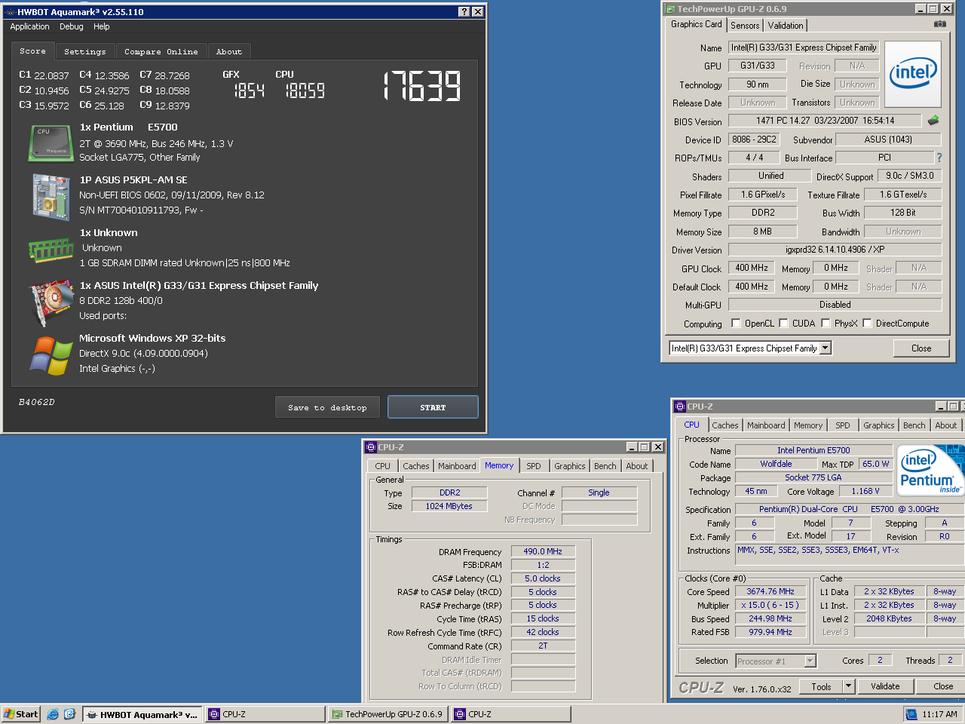Image resolution: width=965 pixels, height=724 pixels.
Task: Click the Start button
Action: coord(21,713)
